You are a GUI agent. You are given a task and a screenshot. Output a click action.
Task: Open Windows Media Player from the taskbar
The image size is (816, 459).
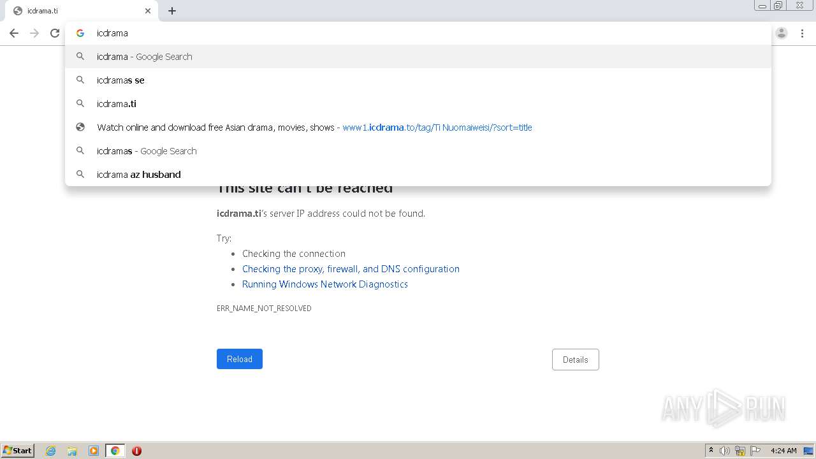coord(94,451)
